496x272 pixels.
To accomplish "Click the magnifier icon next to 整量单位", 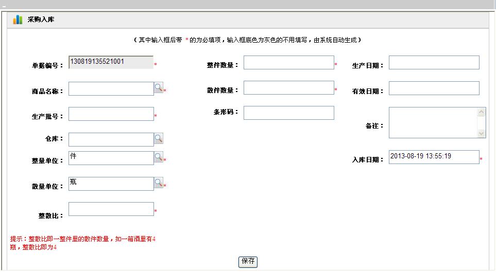I will tap(159, 157).
